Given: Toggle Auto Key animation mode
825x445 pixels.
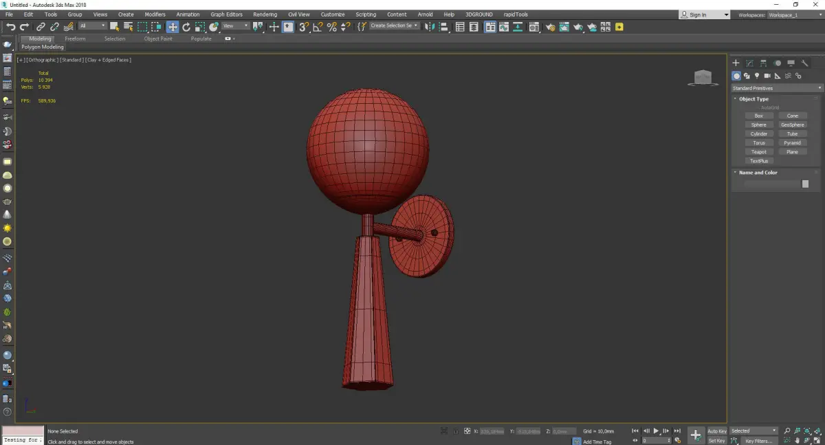Looking at the screenshot, I should click(716, 431).
